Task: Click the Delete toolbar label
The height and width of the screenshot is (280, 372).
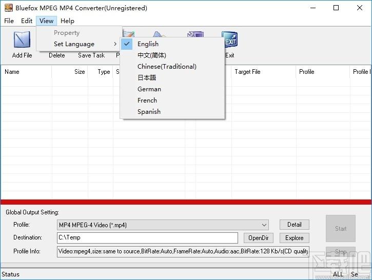Action: pos(57,55)
